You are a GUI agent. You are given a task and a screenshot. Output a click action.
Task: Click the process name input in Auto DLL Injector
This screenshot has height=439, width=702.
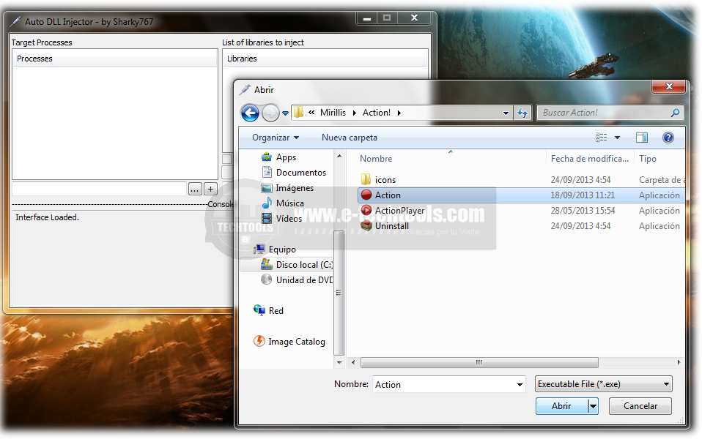click(100, 189)
